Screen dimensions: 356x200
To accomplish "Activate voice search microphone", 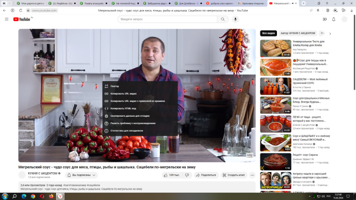I will pyautogui.click(x=236, y=19).
